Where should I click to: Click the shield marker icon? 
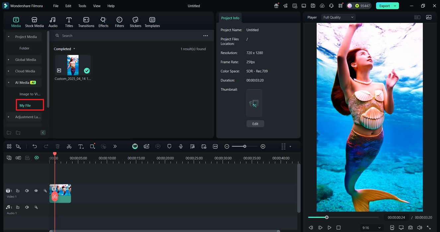[x=169, y=146]
